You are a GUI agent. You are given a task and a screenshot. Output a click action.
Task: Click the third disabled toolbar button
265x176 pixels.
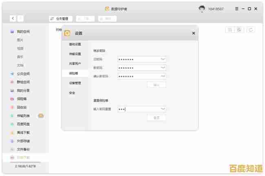107,19
